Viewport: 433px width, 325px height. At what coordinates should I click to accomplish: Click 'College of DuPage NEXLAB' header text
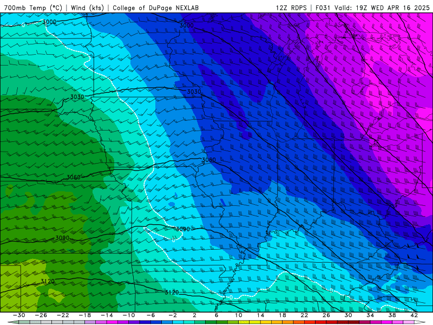pyautogui.click(x=155, y=8)
